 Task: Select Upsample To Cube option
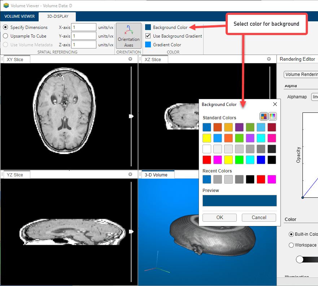[x=5, y=36]
